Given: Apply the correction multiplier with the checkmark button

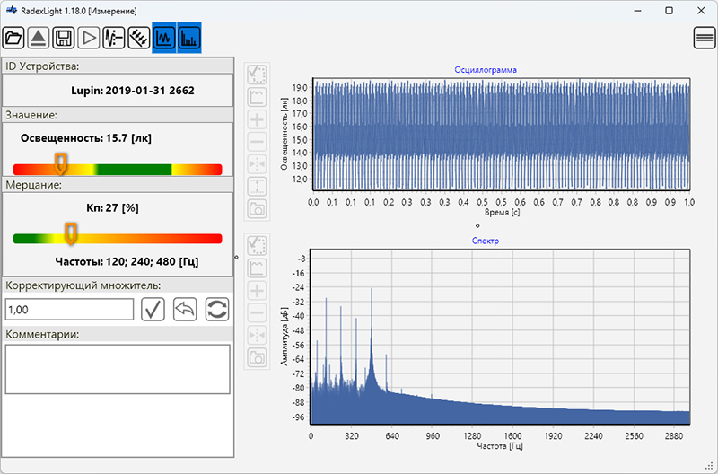Looking at the screenshot, I should [153, 310].
